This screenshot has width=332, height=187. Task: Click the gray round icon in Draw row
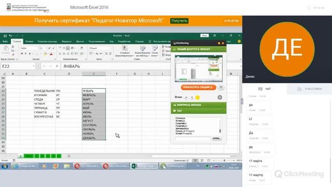pyautogui.click(x=220, y=97)
